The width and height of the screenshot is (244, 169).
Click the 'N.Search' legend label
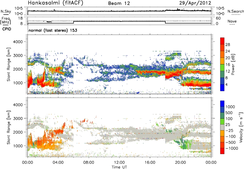click(x=235, y=11)
